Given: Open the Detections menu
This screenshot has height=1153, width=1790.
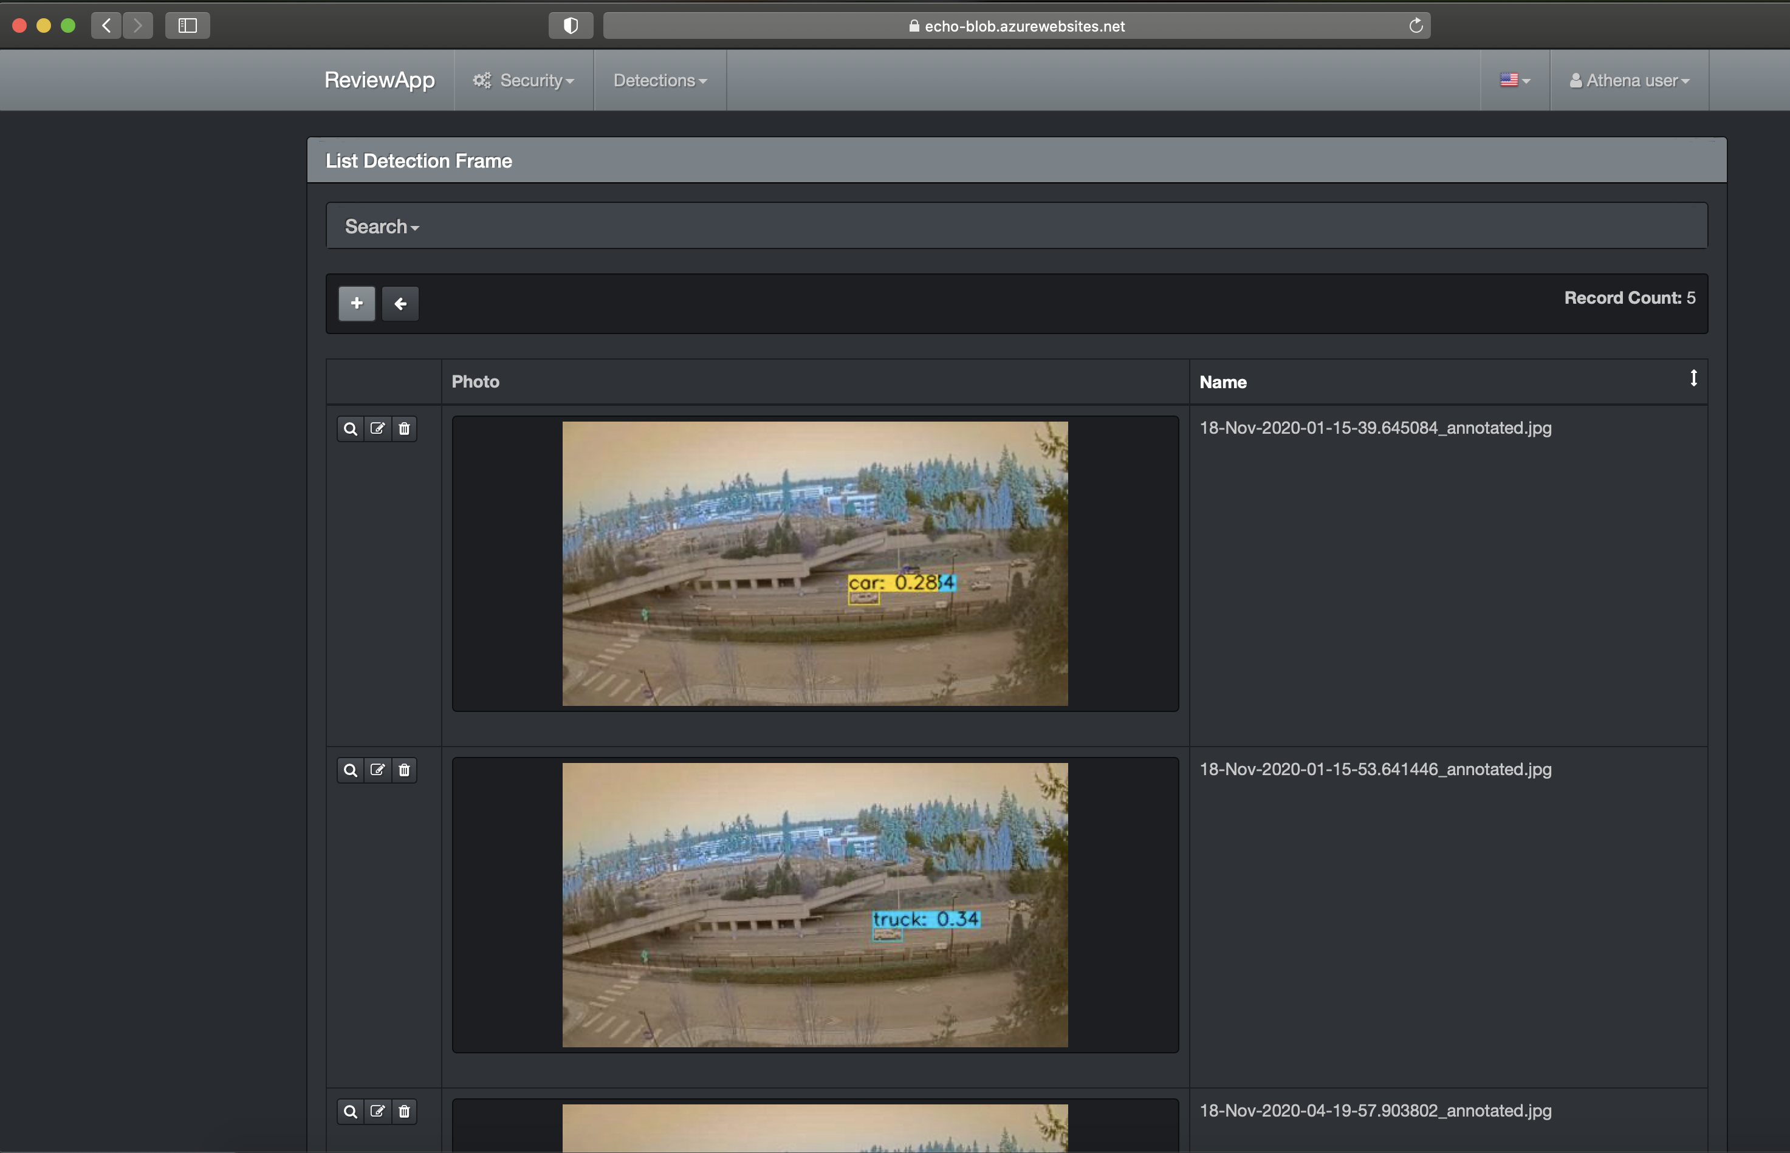Looking at the screenshot, I should [x=659, y=80].
